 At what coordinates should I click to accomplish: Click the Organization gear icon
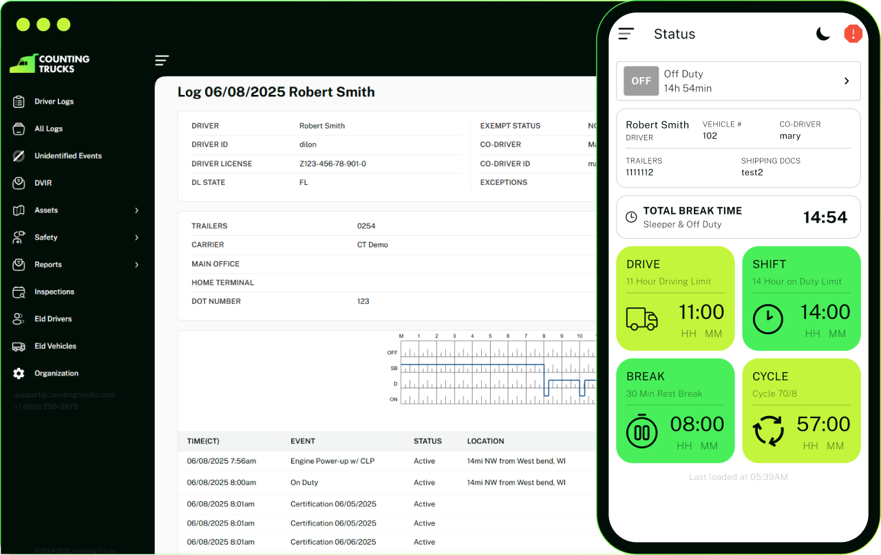coord(19,373)
